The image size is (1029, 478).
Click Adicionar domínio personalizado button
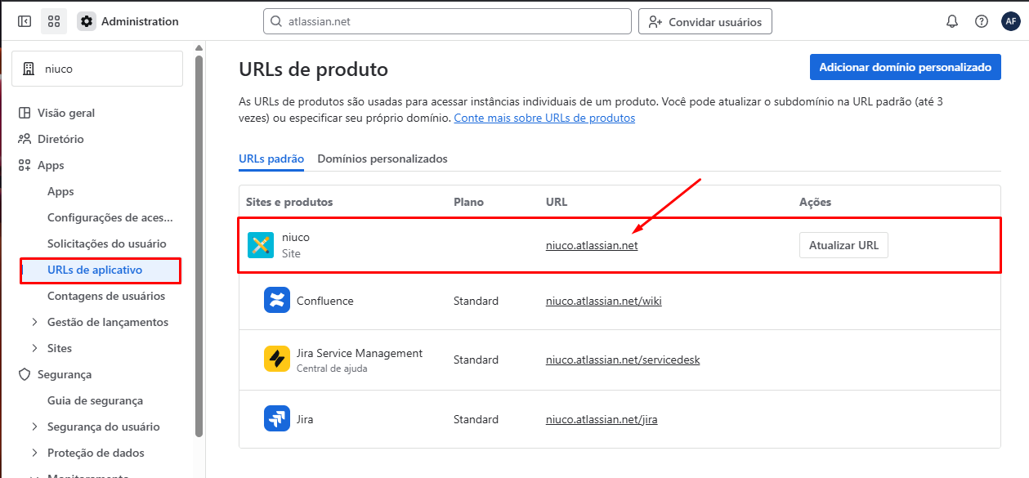tap(906, 67)
